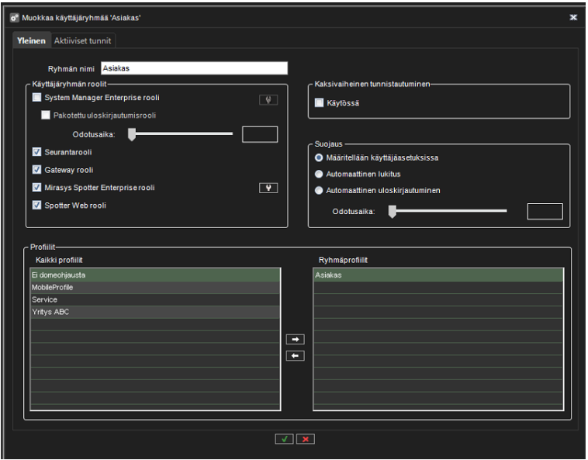Choose Automaattinen uloskirjautuminen option

(319, 190)
